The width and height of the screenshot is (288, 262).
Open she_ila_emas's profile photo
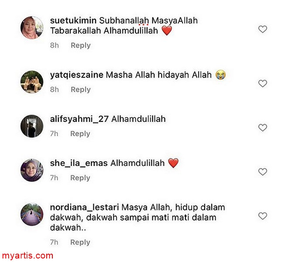click(x=32, y=170)
